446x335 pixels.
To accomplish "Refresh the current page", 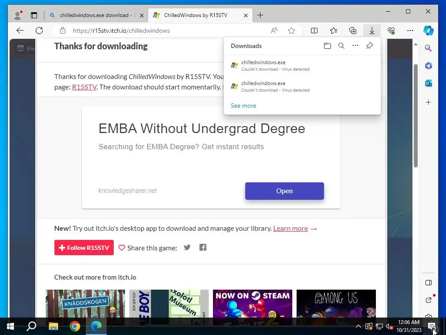I will click(39, 31).
